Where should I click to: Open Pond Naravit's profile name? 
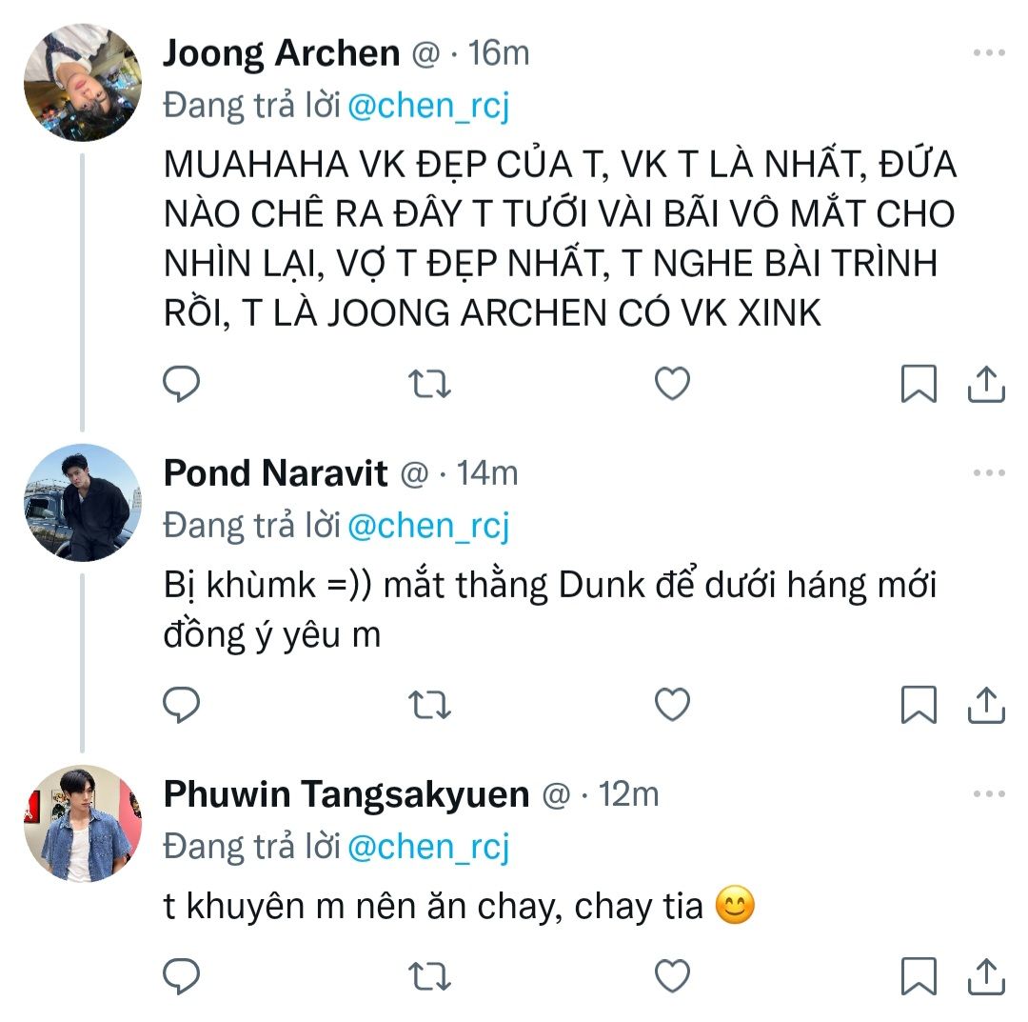(x=276, y=472)
